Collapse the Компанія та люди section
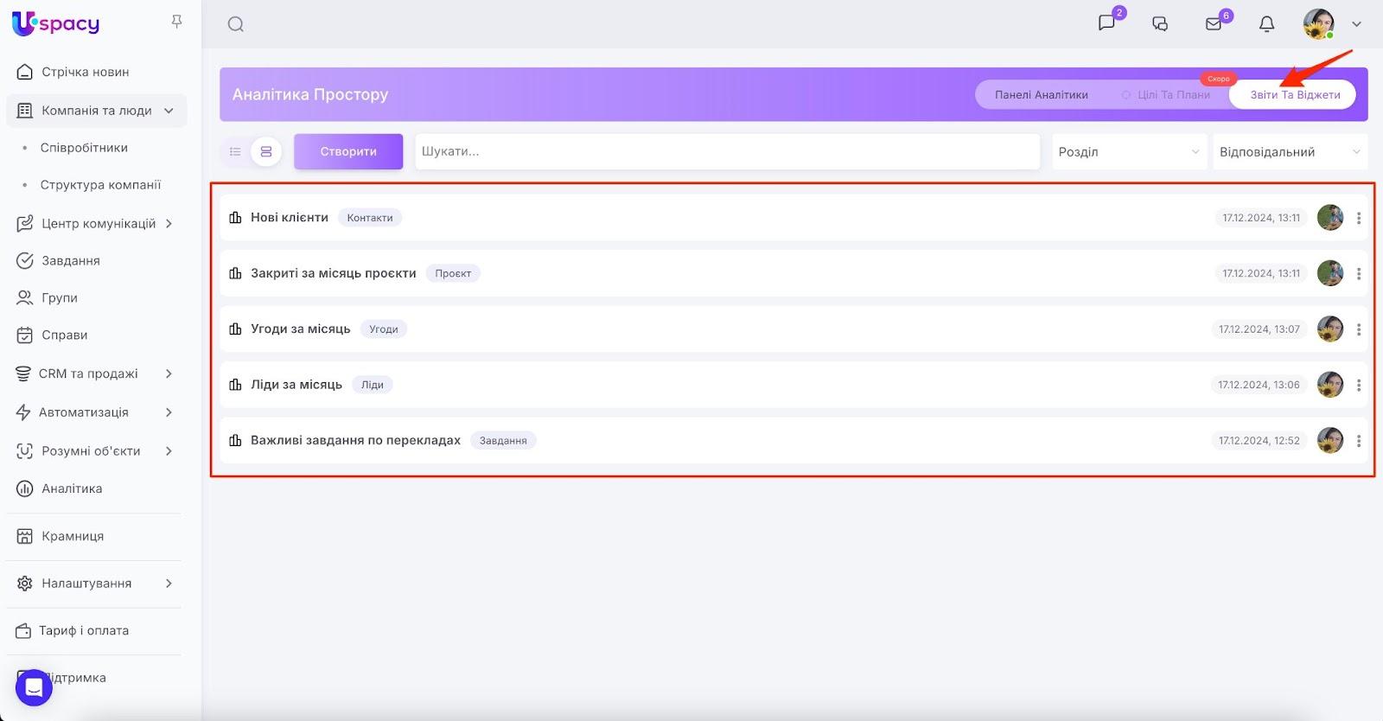 [x=169, y=111]
